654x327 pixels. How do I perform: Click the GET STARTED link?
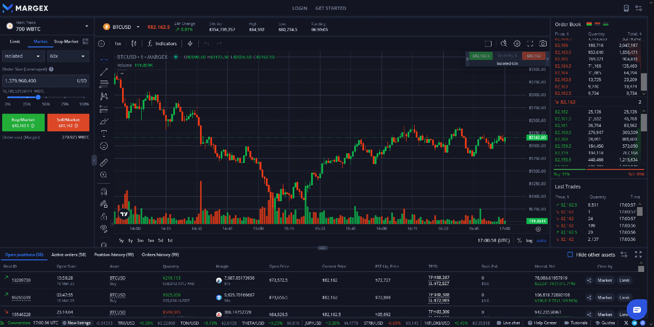coord(331,8)
